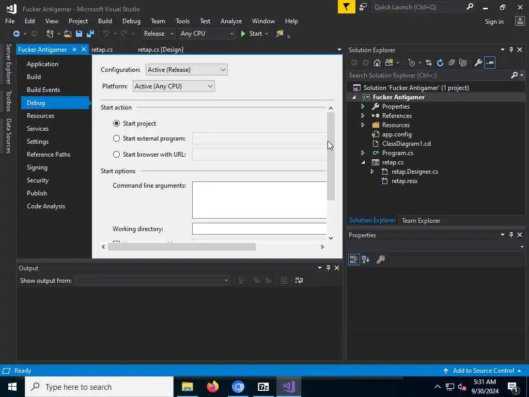Open the Tools menu
The width and height of the screenshot is (529, 397).
(182, 21)
